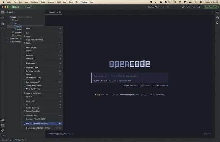Open OpenCode tab options three dots
220x142 pixels.
[212, 12]
